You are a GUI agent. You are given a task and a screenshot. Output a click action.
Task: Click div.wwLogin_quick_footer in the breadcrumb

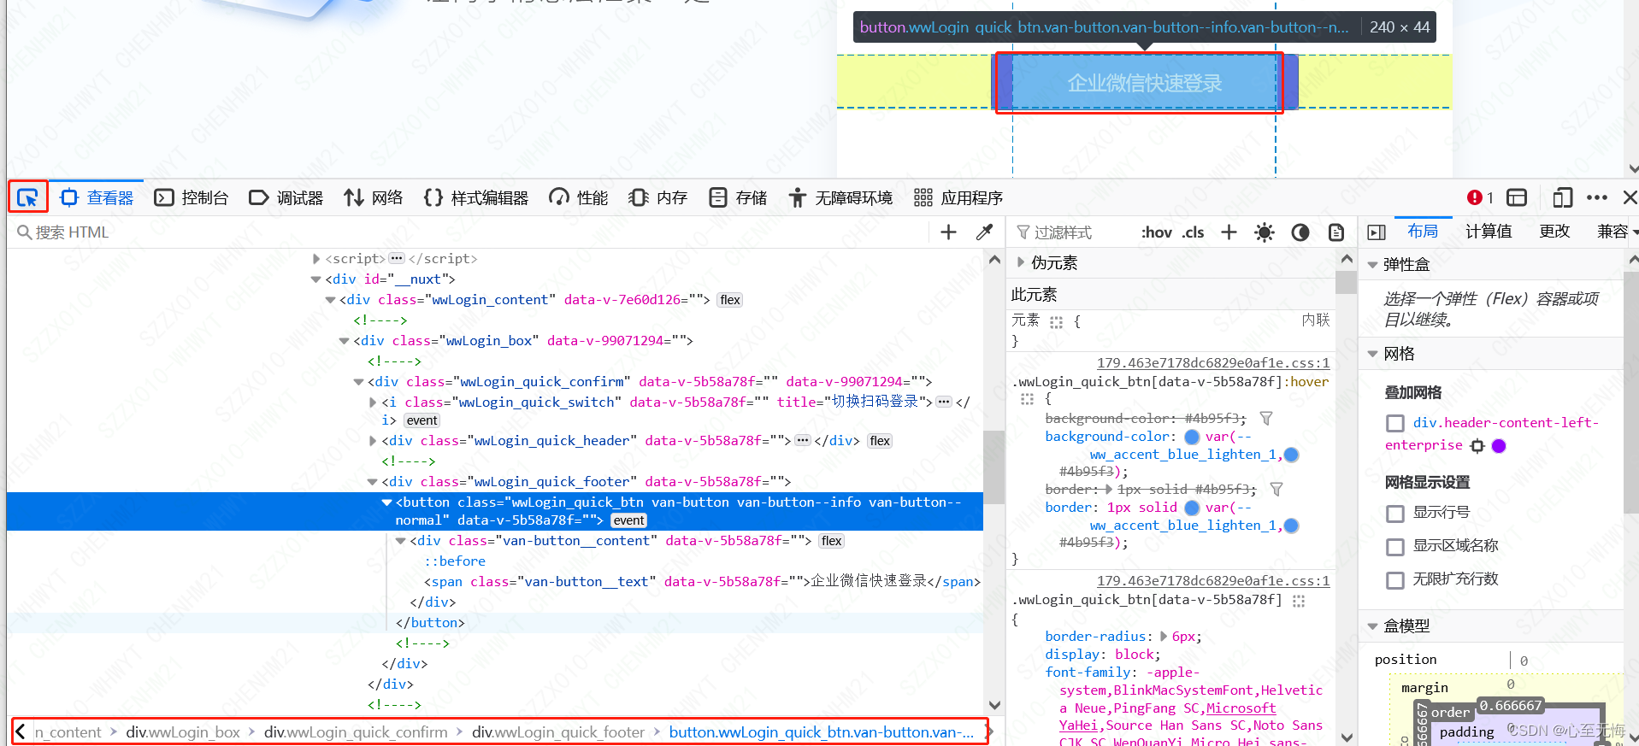tap(558, 732)
